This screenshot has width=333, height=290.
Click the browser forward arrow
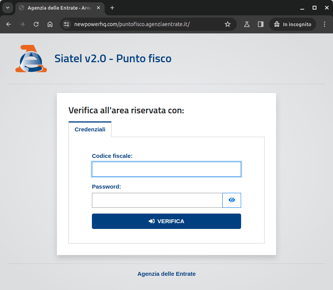[x=22, y=25]
